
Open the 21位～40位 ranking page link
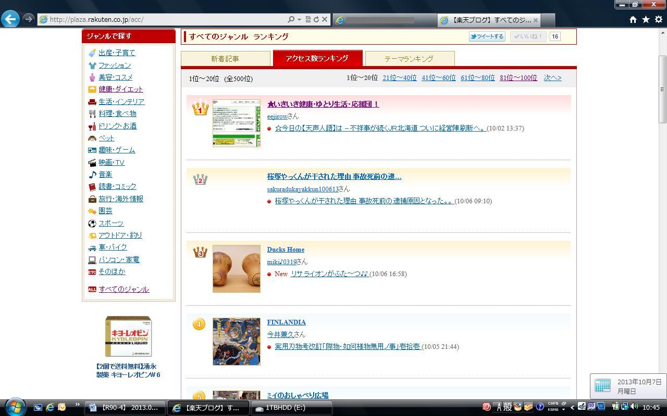click(399, 78)
